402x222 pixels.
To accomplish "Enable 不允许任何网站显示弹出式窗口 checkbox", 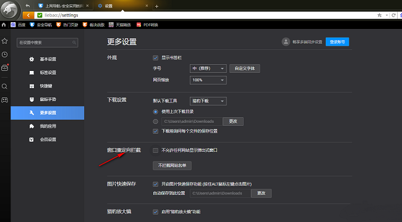I will [x=155, y=150].
